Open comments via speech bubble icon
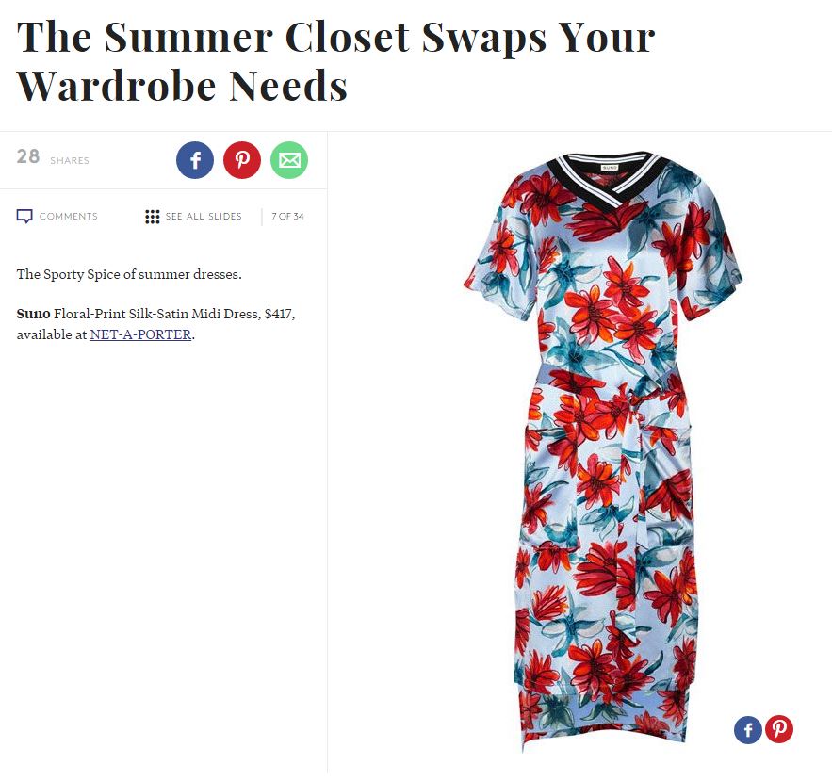The width and height of the screenshot is (832, 781). click(x=24, y=217)
